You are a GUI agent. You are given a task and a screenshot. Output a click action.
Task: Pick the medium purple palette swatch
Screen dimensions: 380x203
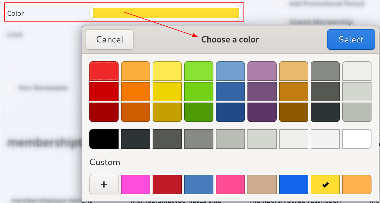point(262,92)
